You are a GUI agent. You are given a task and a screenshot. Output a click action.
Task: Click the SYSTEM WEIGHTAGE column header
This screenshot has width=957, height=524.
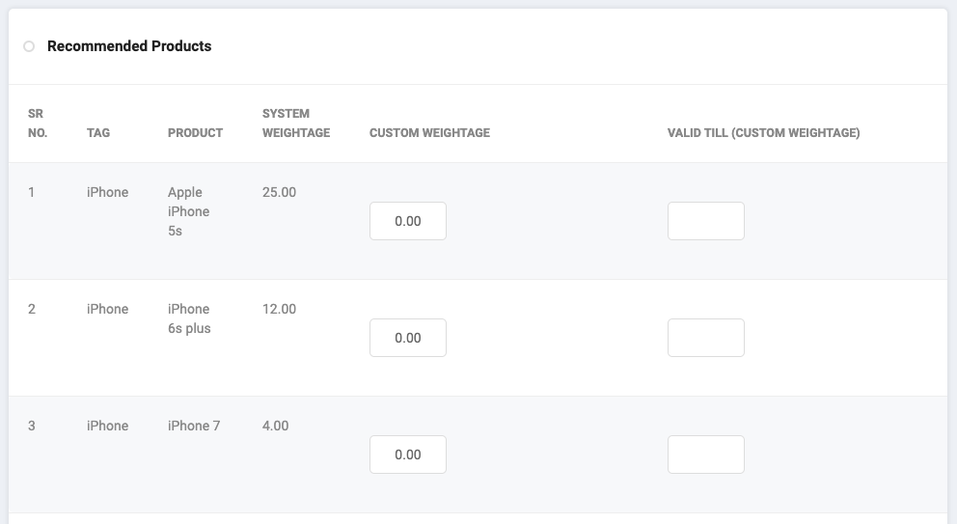pos(296,124)
